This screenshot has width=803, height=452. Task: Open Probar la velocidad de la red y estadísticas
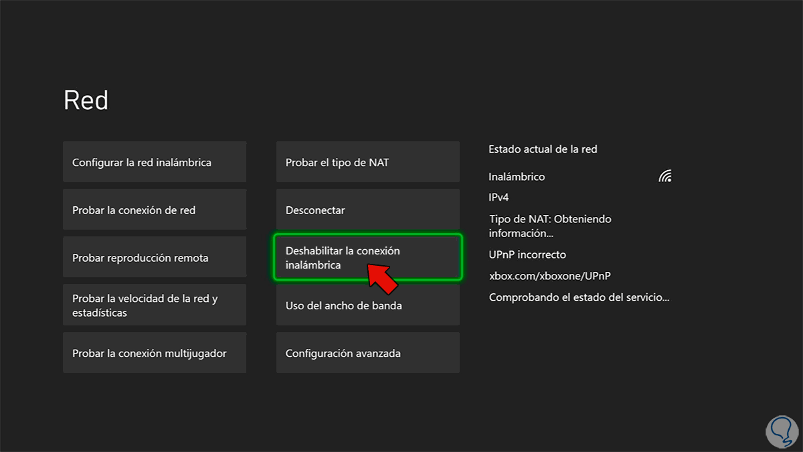click(155, 305)
